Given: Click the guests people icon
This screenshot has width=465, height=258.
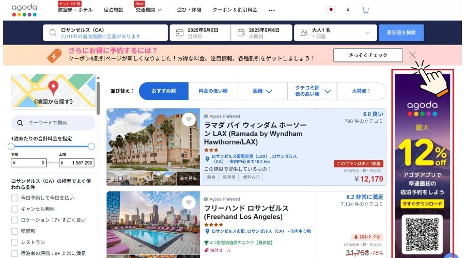Looking at the screenshot, I should pos(304,33).
